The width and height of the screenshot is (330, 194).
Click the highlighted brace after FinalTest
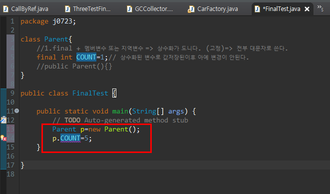click(x=114, y=93)
